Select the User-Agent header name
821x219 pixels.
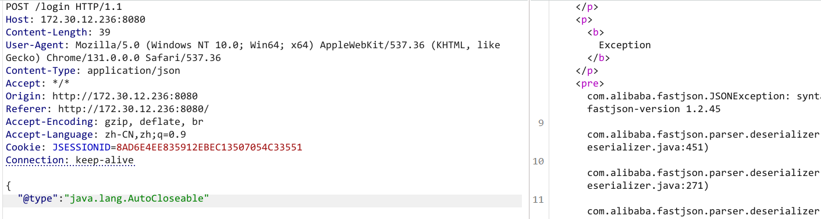click(x=32, y=45)
